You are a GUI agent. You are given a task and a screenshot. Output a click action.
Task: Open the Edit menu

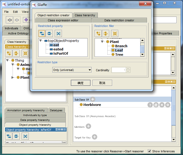[x=15, y=12]
